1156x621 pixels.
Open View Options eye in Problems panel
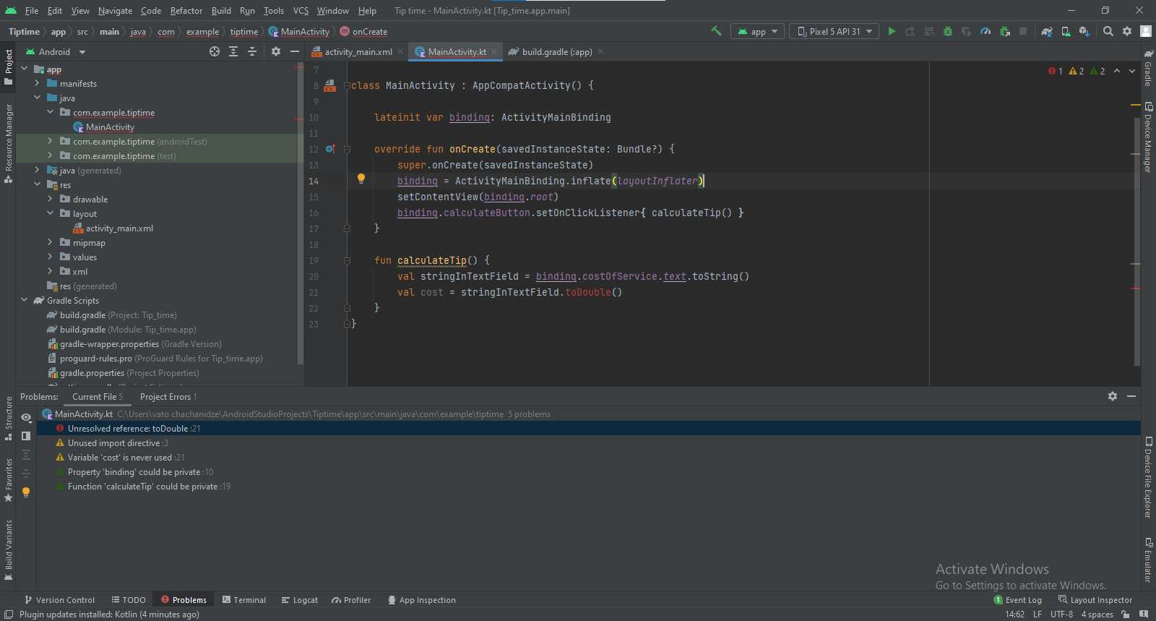coord(26,417)
